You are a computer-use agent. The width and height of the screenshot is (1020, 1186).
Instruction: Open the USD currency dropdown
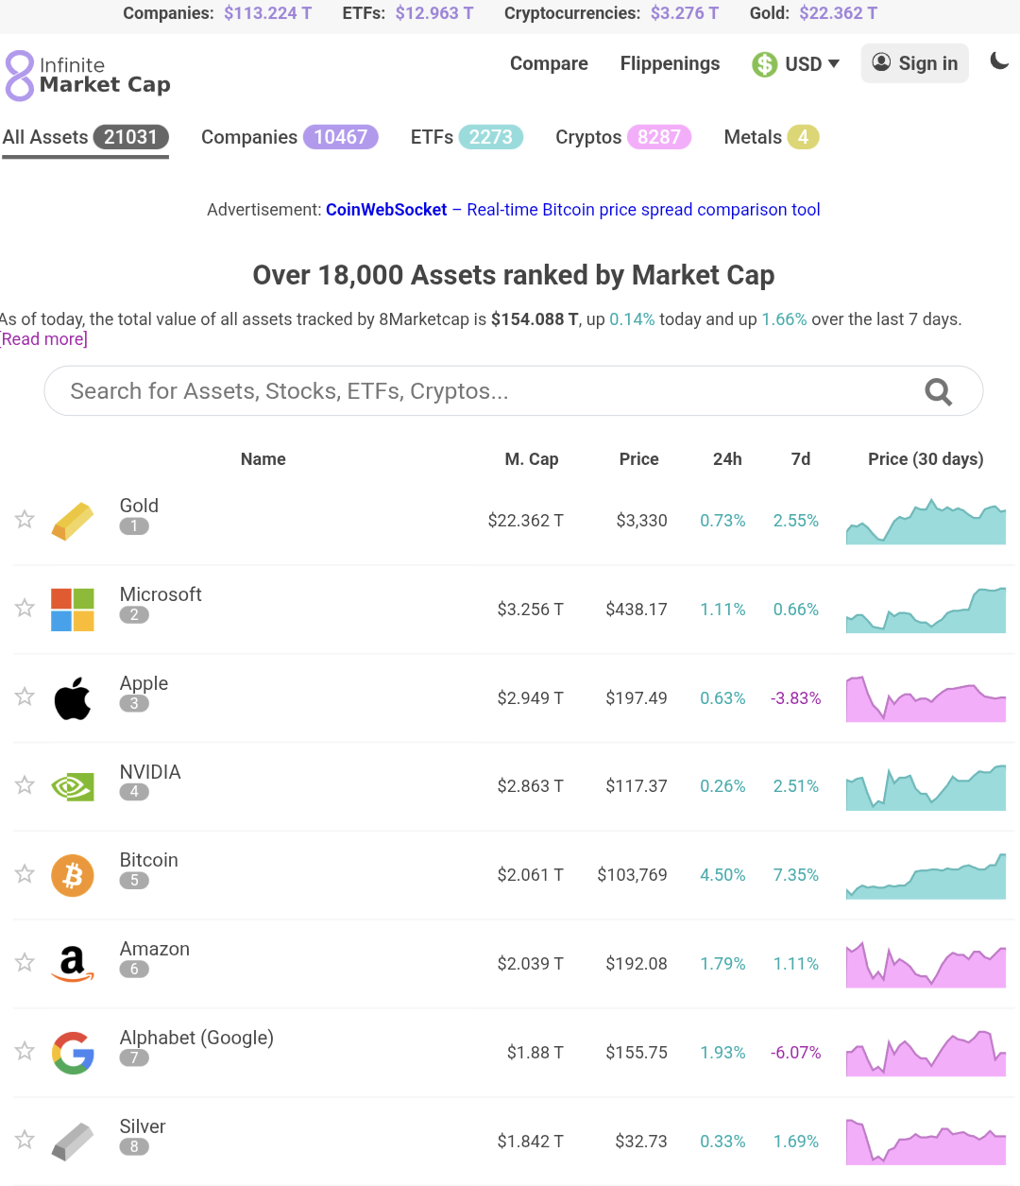(x=796, y=64)
